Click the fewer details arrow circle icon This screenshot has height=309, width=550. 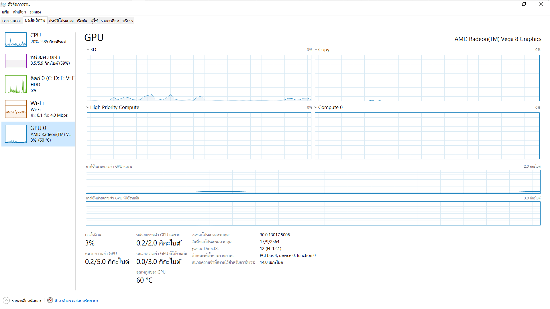pos(6,300)
